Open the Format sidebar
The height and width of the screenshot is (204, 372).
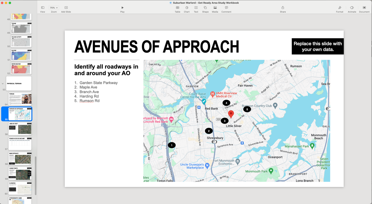[340, 9]
